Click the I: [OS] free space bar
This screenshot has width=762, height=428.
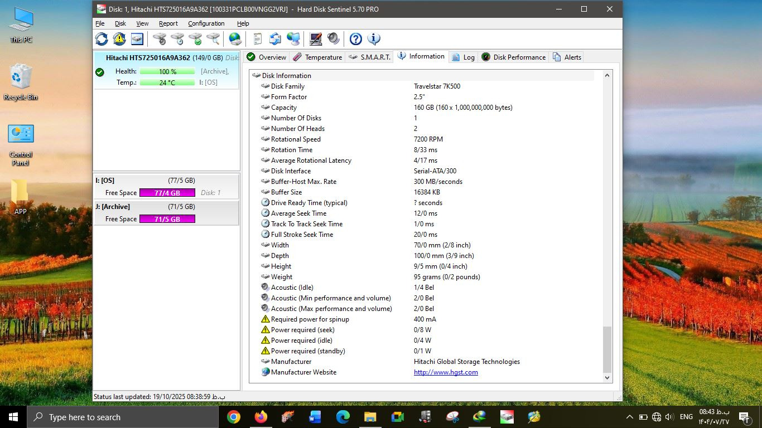click(x=167, y=193)
